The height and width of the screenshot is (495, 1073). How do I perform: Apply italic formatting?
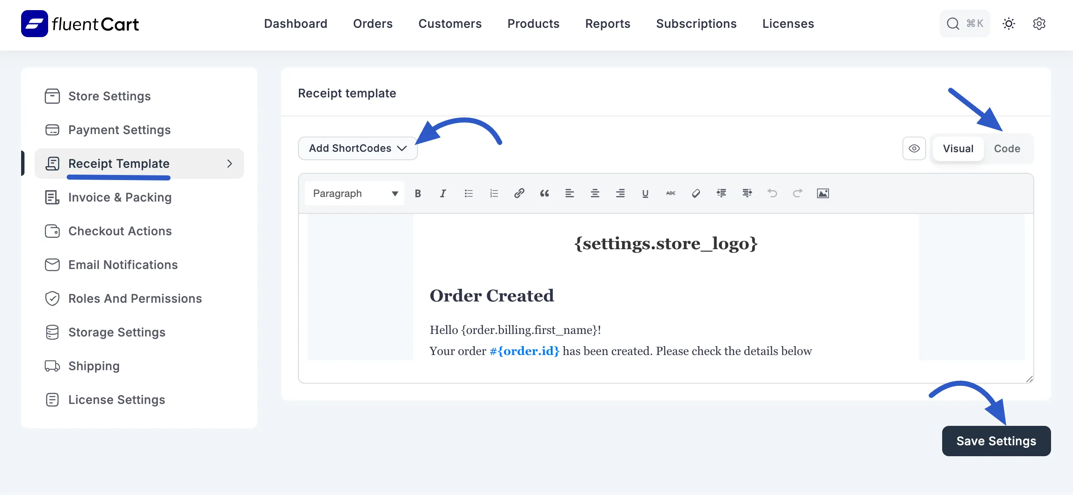(443, 193)
